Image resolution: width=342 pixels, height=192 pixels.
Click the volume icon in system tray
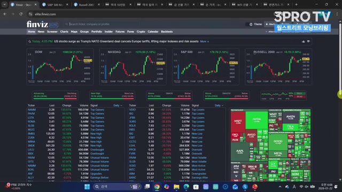[307, 187]
